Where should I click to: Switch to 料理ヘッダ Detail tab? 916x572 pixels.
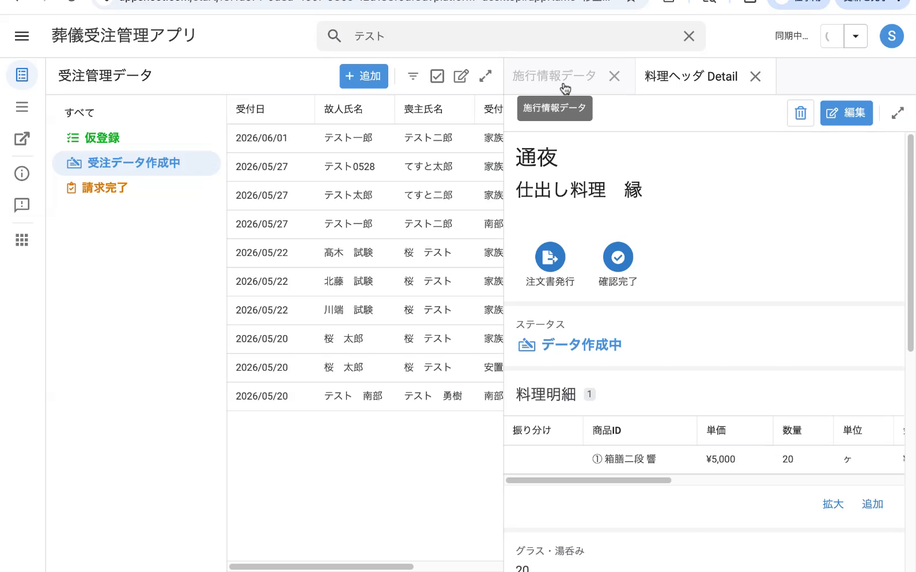pyautogui.click(x=691, y=76)
